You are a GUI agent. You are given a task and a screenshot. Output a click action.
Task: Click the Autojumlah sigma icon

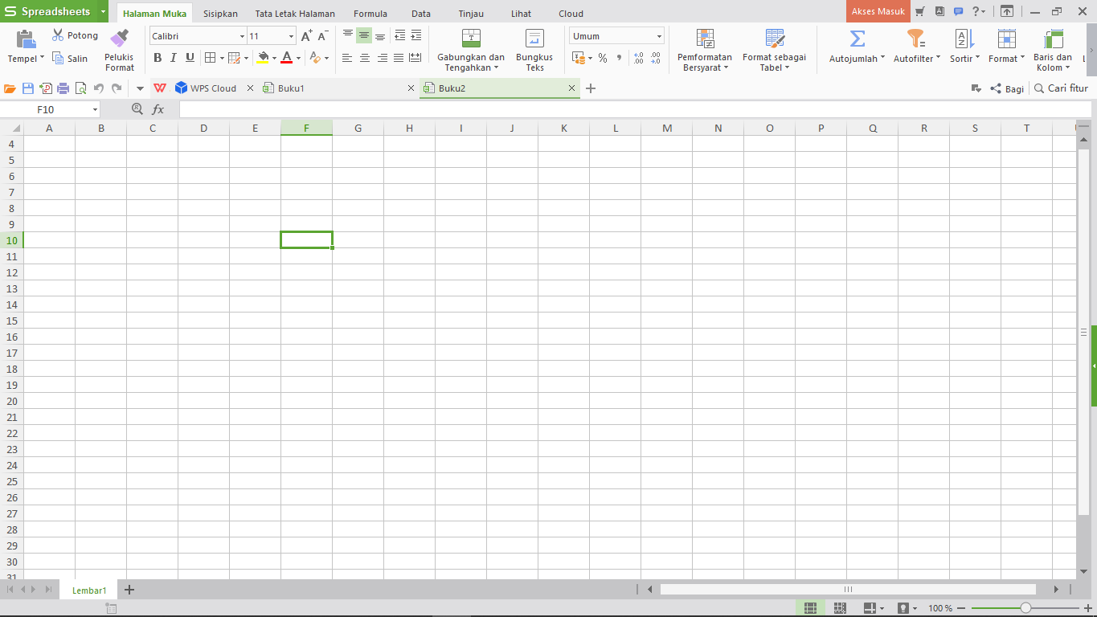[858, 39]
